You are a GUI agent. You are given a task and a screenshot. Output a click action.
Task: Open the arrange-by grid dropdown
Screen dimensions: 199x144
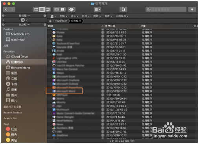coord(98,9)
